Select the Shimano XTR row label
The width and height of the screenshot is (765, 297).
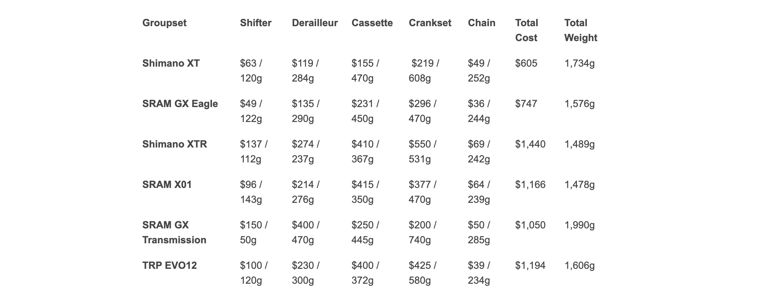[174, 144]
